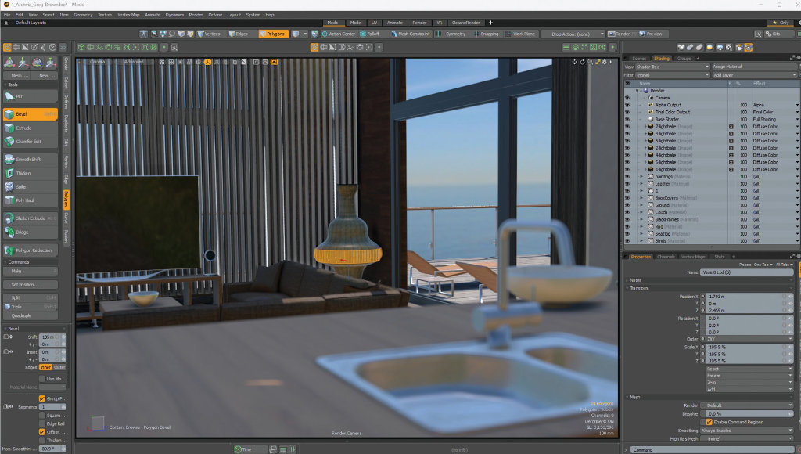Screen dimensions: 801x454
Task: Click the Quadruple command button
Action: [x=31, y=315]
